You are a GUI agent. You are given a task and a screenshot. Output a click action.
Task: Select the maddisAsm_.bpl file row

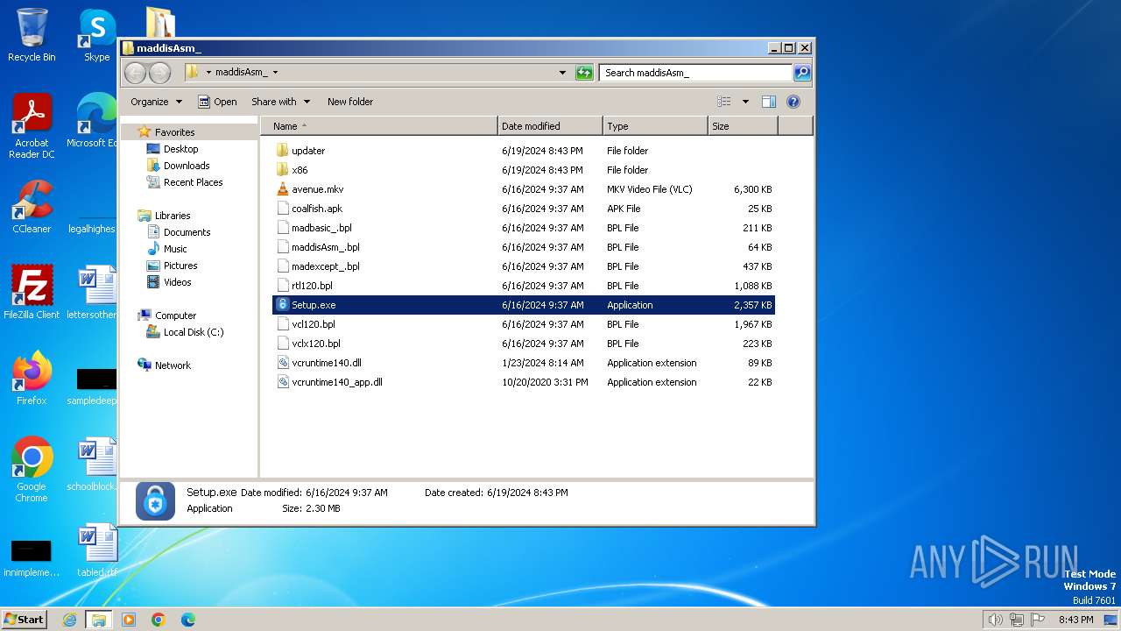click(524, 247)
